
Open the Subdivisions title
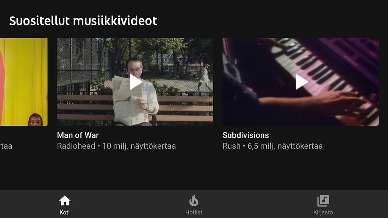[246, 135]
